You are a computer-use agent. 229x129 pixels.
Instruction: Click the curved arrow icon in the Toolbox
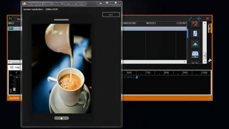195,24
